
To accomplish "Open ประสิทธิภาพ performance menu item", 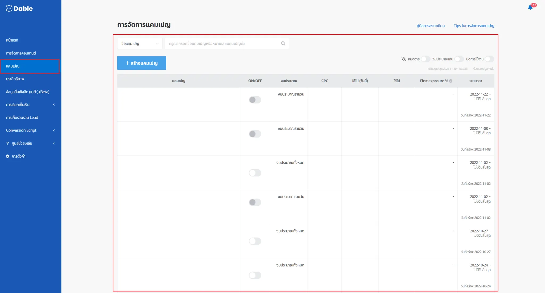I will pyautogui.click(x=15, y=79).
